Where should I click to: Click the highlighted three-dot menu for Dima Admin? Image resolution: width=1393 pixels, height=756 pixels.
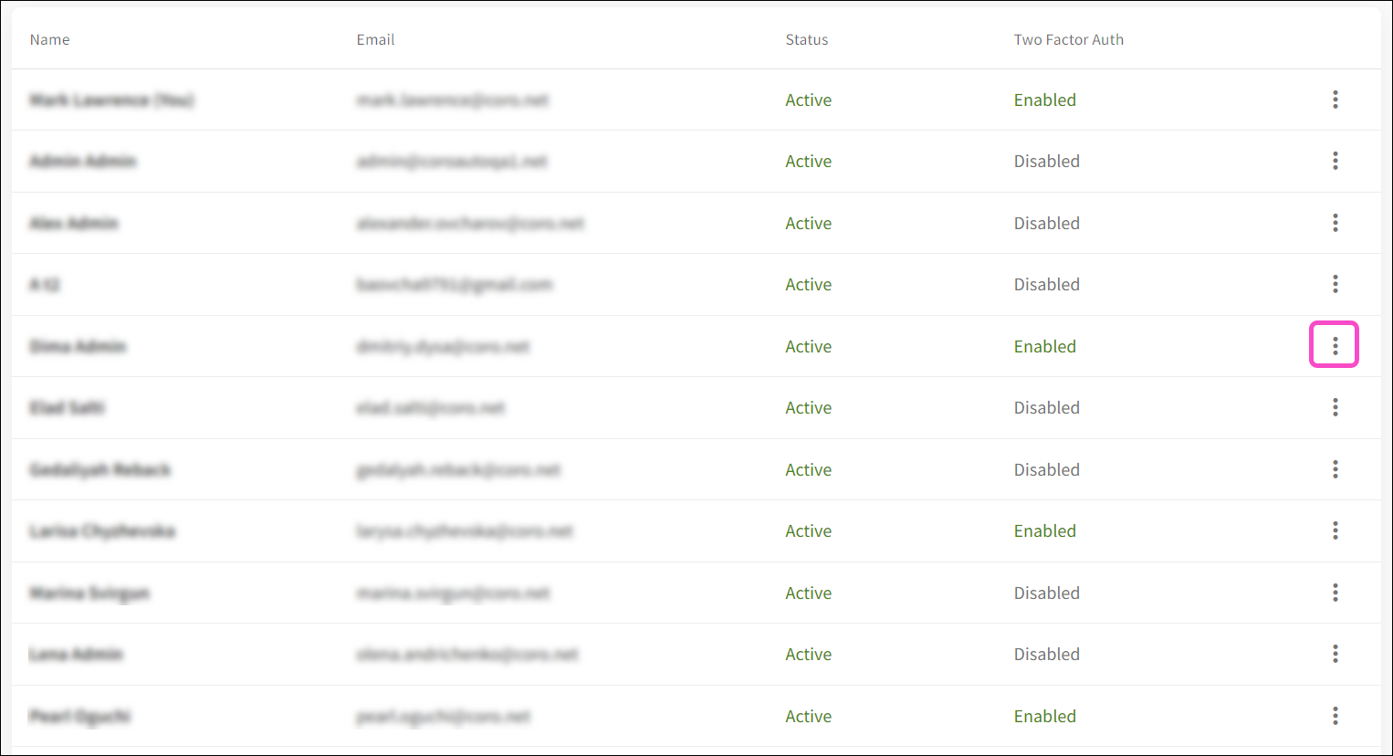pos(1335,345)
